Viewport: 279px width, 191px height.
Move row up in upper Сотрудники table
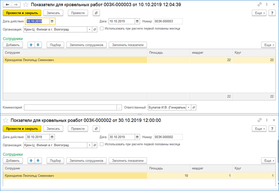pyautogui.click(x=31, y=45)
